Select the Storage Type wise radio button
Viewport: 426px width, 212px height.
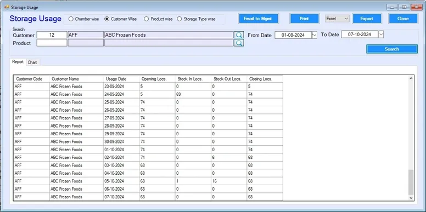(x=180, y=19)
